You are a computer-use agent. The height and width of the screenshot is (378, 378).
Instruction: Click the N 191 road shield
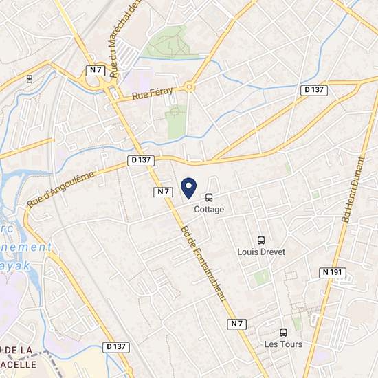click(x=333, y=273)
